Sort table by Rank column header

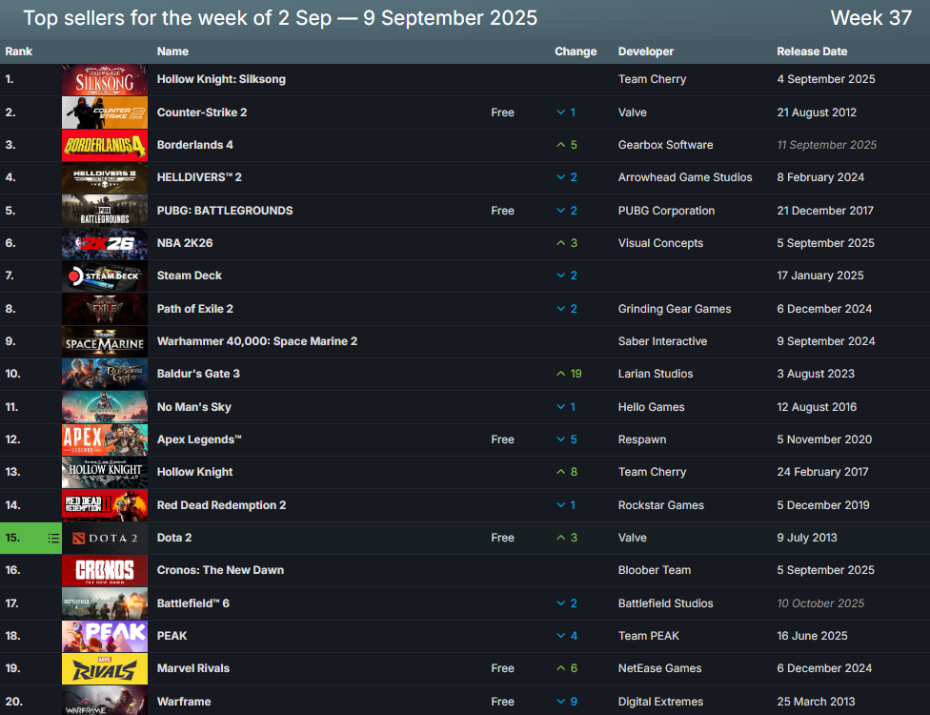click(x=19, y=51)
